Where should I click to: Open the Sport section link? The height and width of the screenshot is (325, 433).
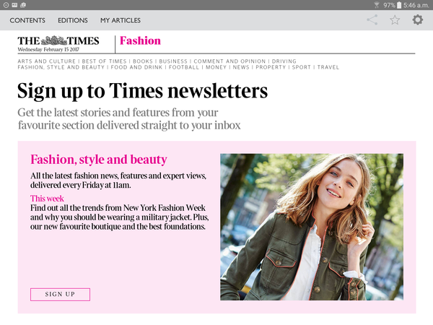pyautogui.click(x=301, y=67)
